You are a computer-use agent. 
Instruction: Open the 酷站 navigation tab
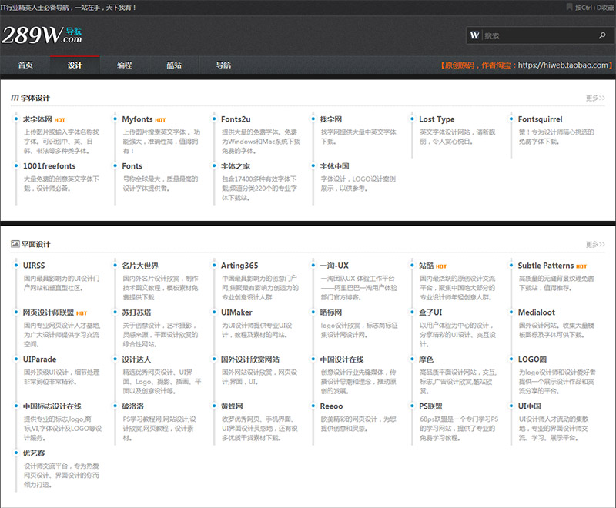click(174, 65)
